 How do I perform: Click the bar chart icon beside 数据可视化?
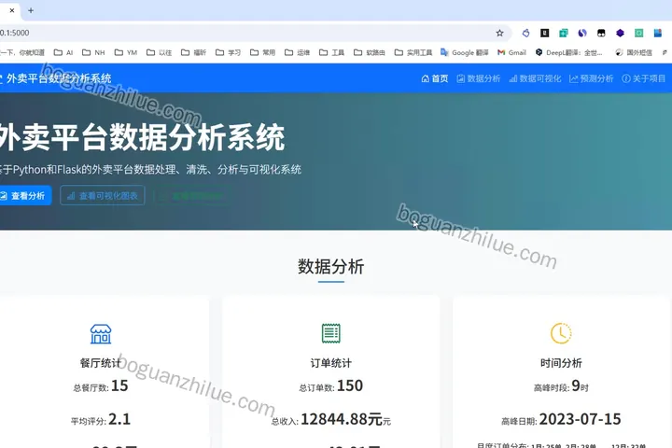click(513, 78)
